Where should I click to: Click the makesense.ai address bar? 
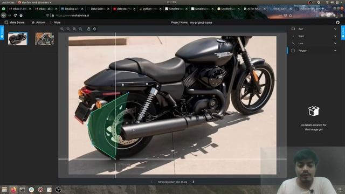[x=73, y=16]
